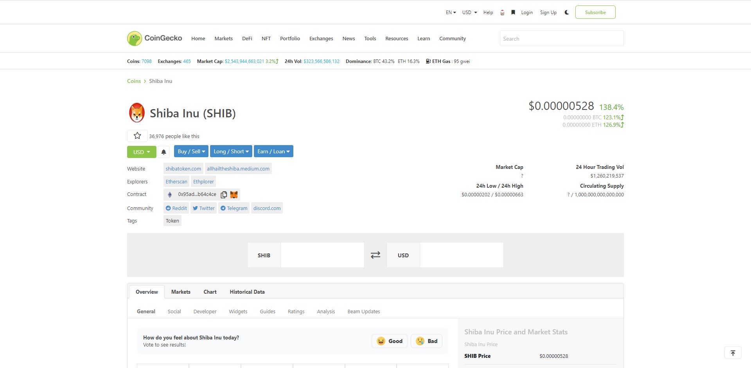Toggle dark mode moon icon

(x=566, y=13)
